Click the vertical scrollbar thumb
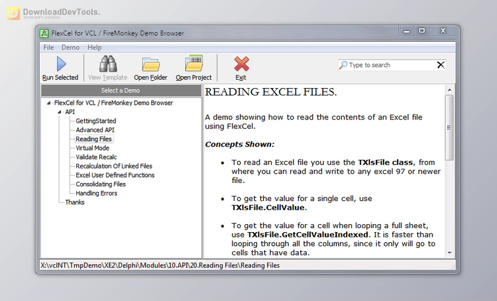Image resolution: width=497 pixels, height=301 pixels. [449, 127]
